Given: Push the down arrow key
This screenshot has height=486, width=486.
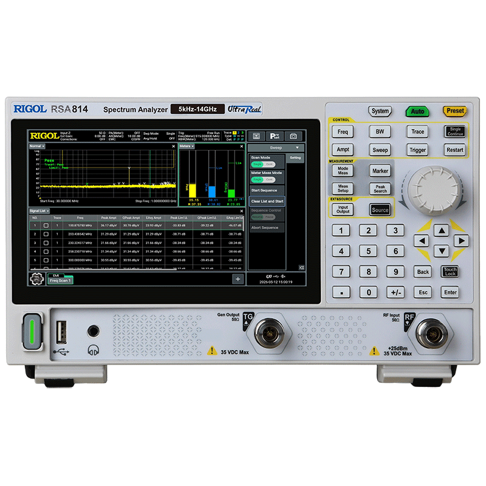Looking at the screenshot, I should click(x=442, y=251).
